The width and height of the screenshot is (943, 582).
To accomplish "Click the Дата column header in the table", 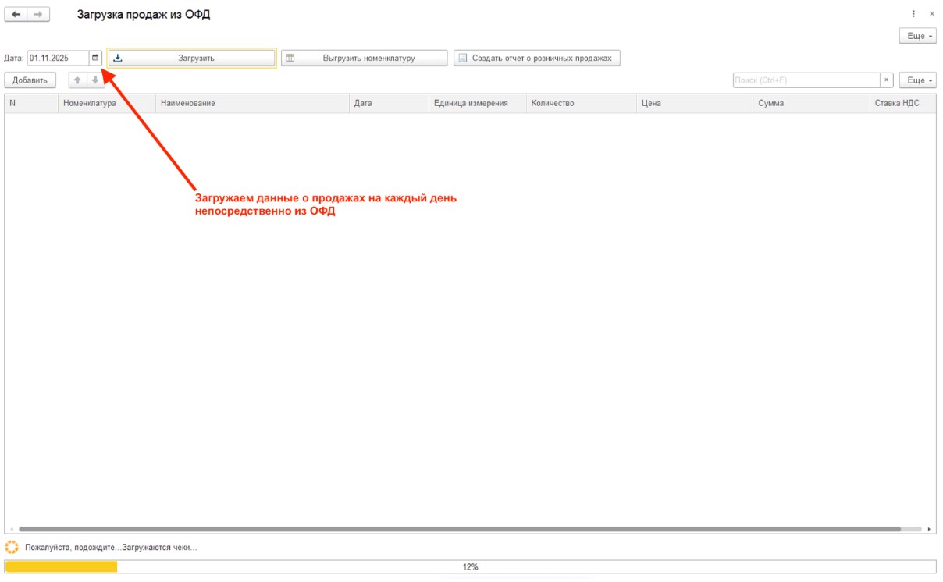I will coord(389,103).
